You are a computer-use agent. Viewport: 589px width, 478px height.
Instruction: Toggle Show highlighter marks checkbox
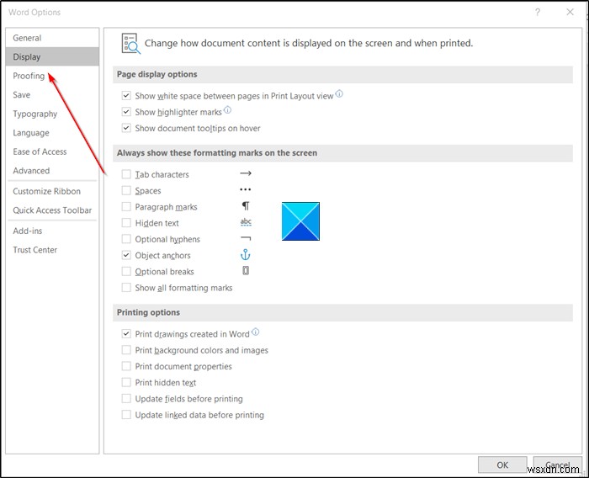tap(126, 112)
